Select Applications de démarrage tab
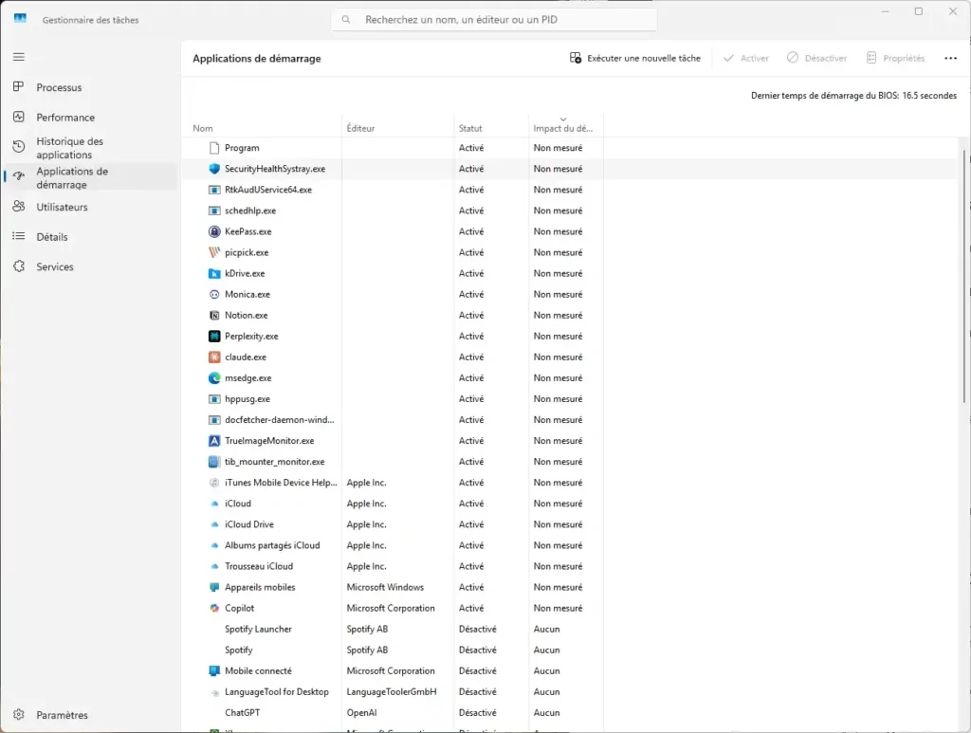The height and width of the screenshot is (733, 971). (x=90, y=177)
